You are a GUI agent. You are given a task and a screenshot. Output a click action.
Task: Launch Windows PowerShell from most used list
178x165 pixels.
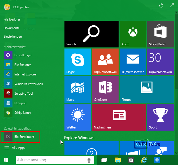pos(28,84)
